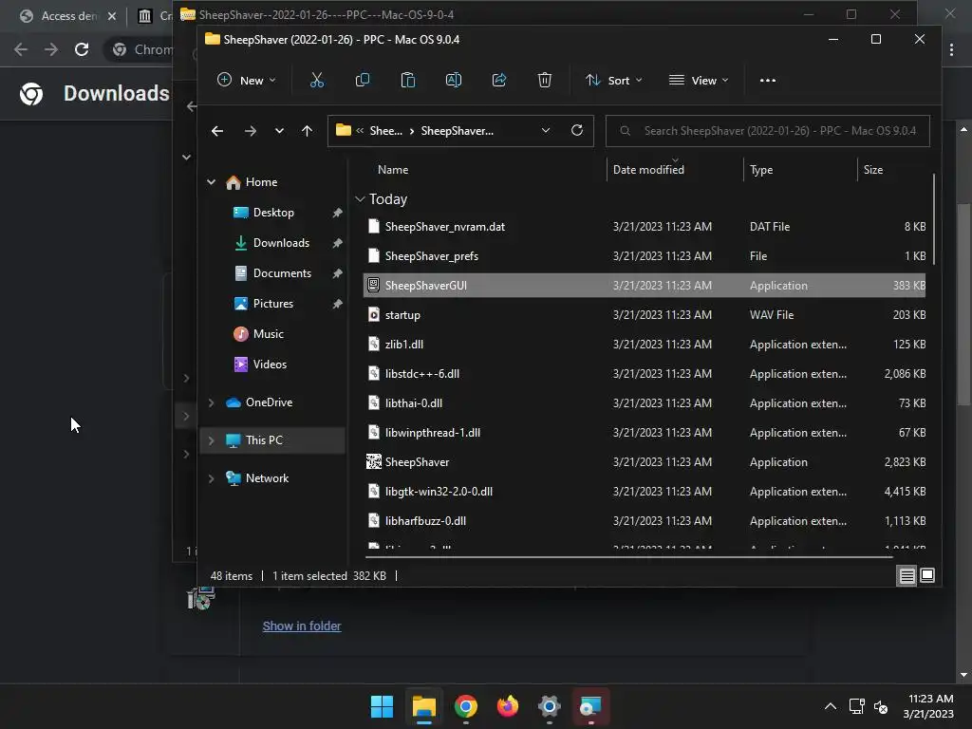Expand the This PC tree node
This screenshot has width=972, height=729.
[x=212, y=440]
